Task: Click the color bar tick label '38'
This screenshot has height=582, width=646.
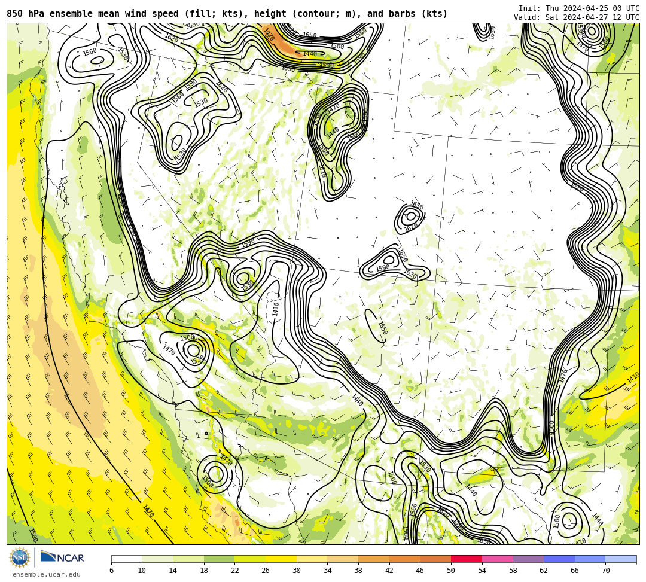Action: tap(358, 571)
